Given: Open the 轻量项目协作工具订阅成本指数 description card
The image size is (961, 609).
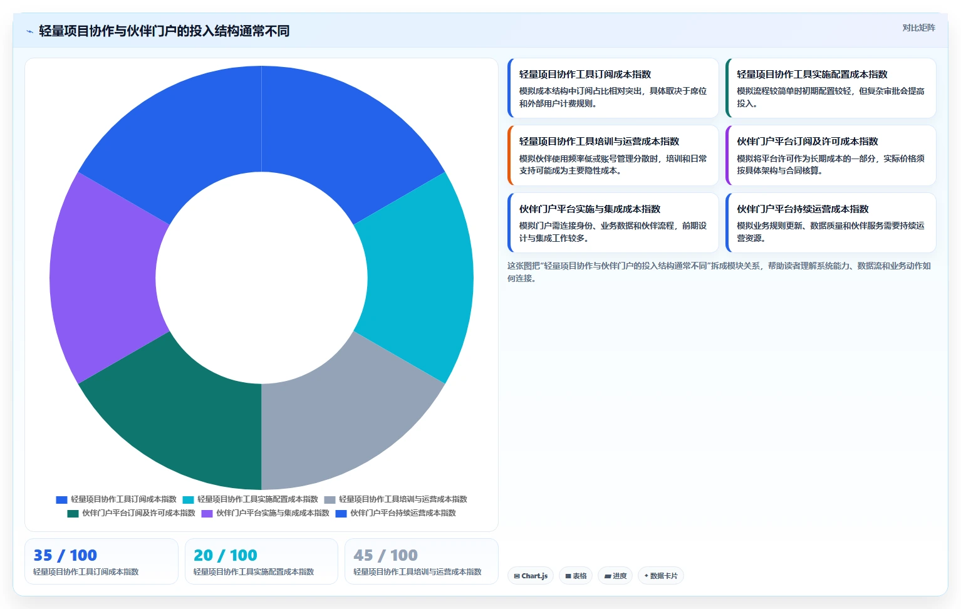Looking at the screenshot, I should pyautogui.click(x=613, y=88).
